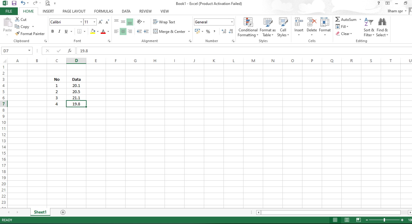Open the font size dropdown
This screenshot has height=224, width=412.
[95, 22]
